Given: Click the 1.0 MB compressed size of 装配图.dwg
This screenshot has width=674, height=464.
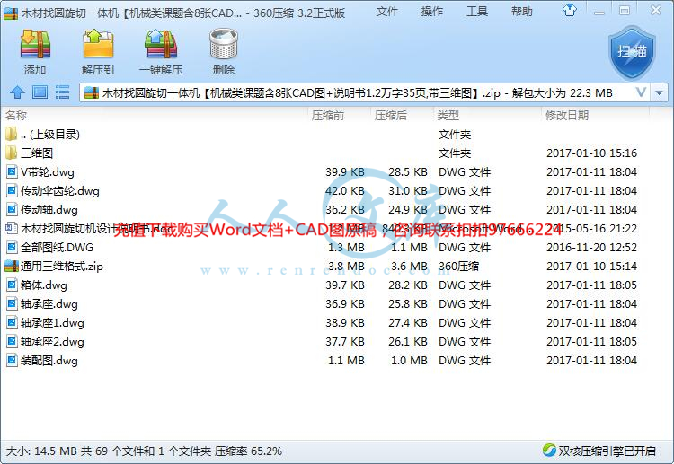Looking at the screenshot, I should point(409,361).
